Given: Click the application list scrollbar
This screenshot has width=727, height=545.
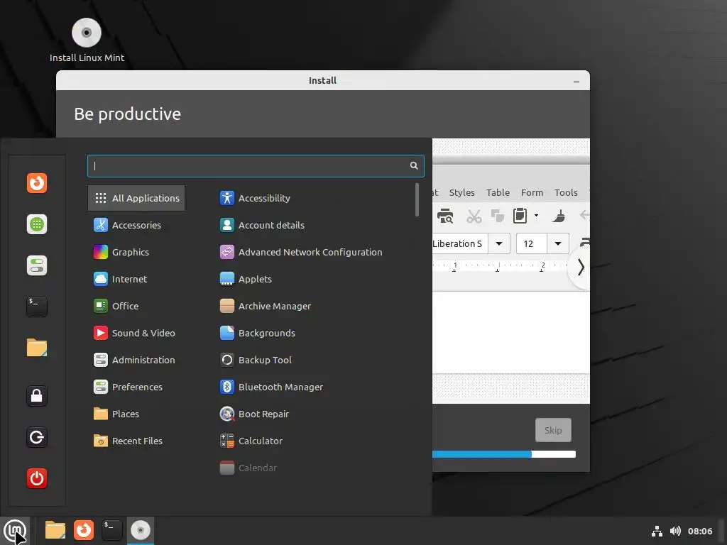Looking at the screenshot, I should [417, 199].
